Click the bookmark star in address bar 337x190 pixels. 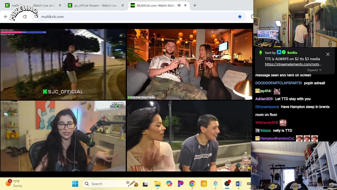240,17
